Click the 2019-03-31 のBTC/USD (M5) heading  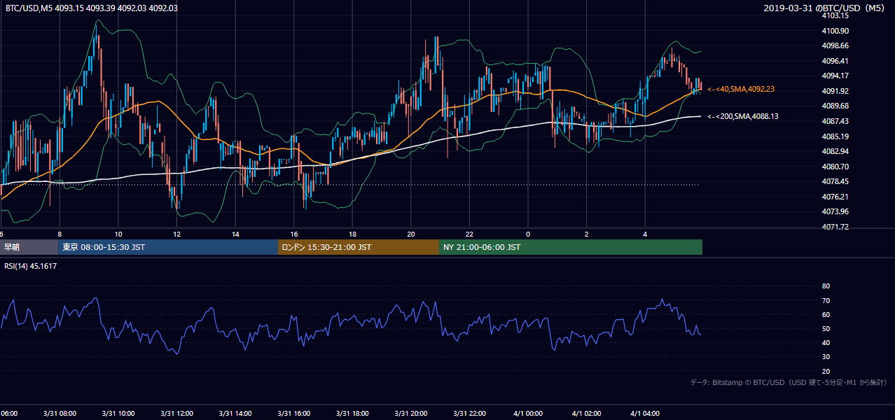click(x=826, y=8)
